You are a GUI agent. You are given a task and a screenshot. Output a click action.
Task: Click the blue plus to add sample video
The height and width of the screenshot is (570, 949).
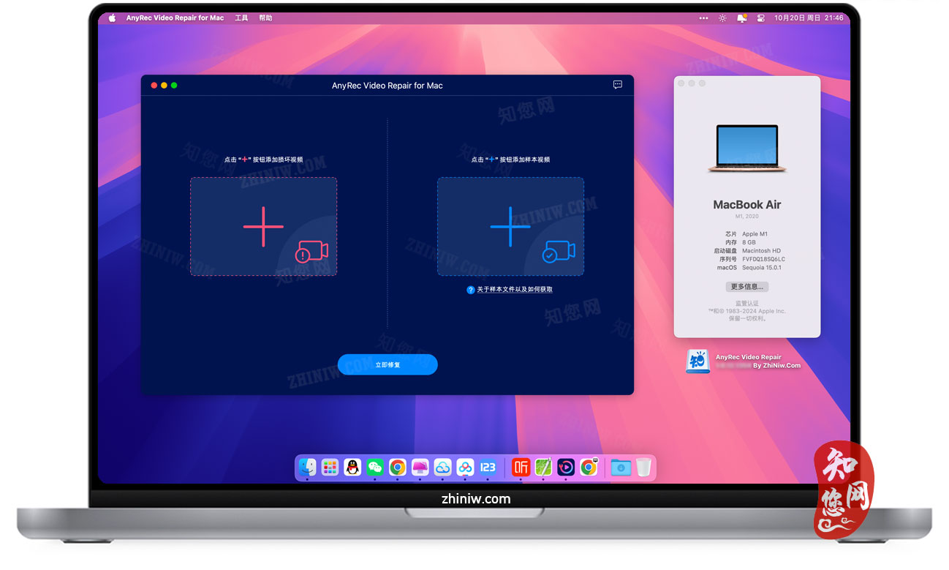(510, 226)
